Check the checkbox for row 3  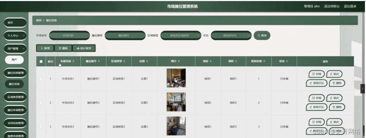tap(41, 126)
